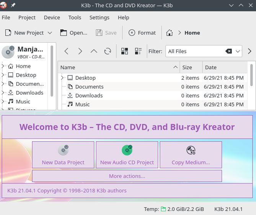Start a New Data Project

(63, 155)
